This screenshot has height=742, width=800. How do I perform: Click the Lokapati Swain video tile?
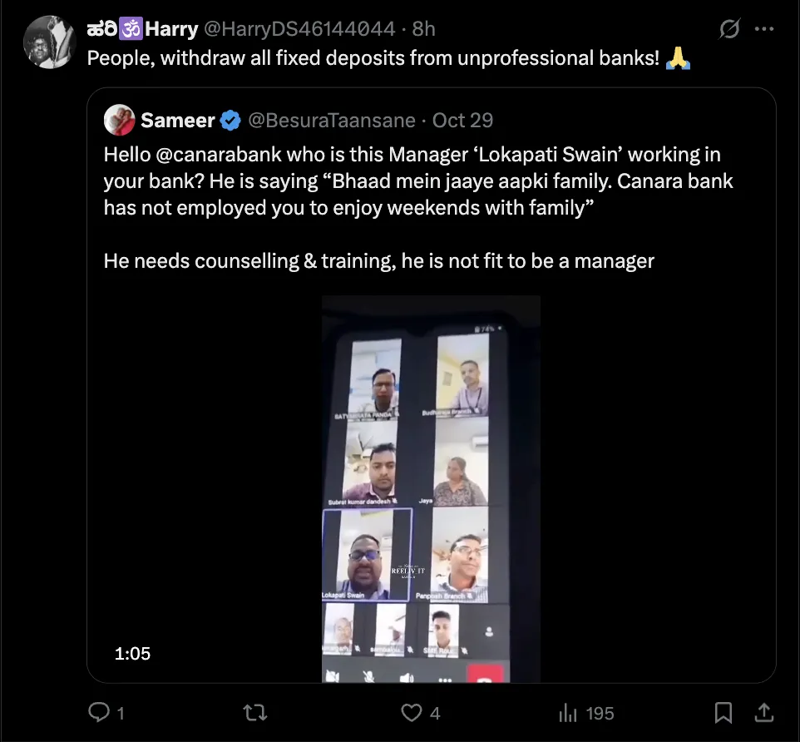(x=367, y=554)
